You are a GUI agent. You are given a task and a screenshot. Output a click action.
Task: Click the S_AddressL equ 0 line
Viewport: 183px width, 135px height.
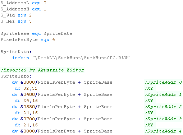pos(23,3)
